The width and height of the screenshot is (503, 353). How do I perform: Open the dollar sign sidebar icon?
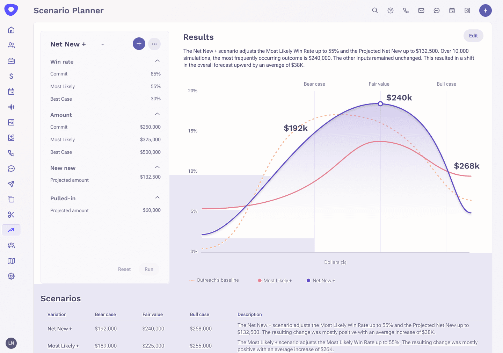11,76
